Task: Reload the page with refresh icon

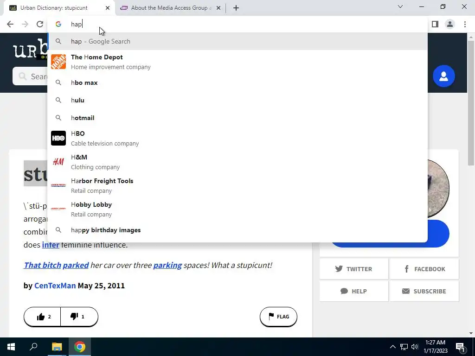Action: (x=40, y=24)
